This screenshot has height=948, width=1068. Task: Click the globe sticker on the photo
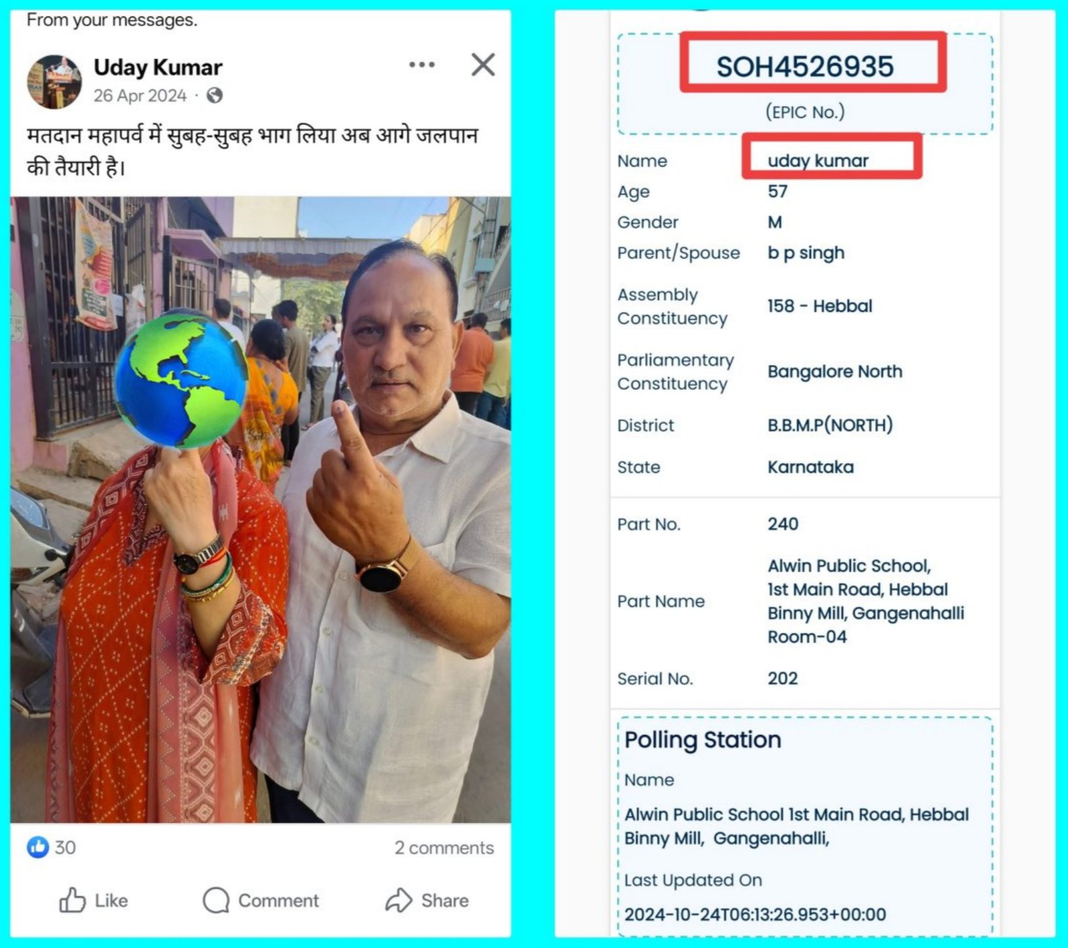[x=181, y=379]
